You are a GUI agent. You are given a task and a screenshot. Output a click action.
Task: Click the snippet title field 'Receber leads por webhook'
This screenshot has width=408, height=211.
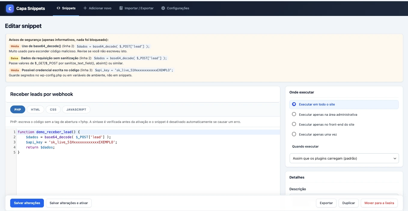143,94
